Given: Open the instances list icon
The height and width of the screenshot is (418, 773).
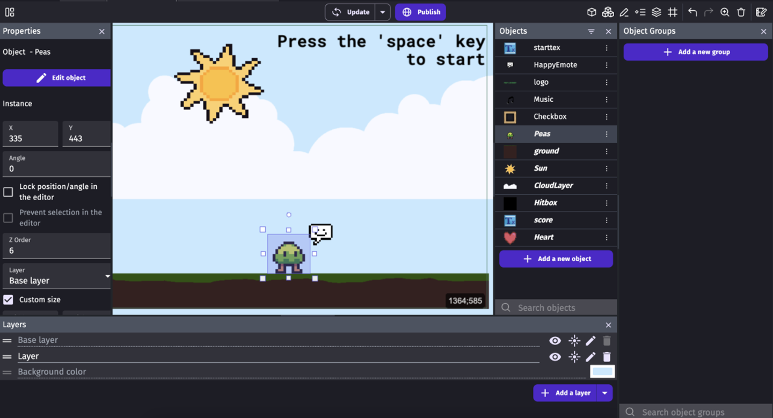Looking at the screenshot, I should click(x=640, y=12).
